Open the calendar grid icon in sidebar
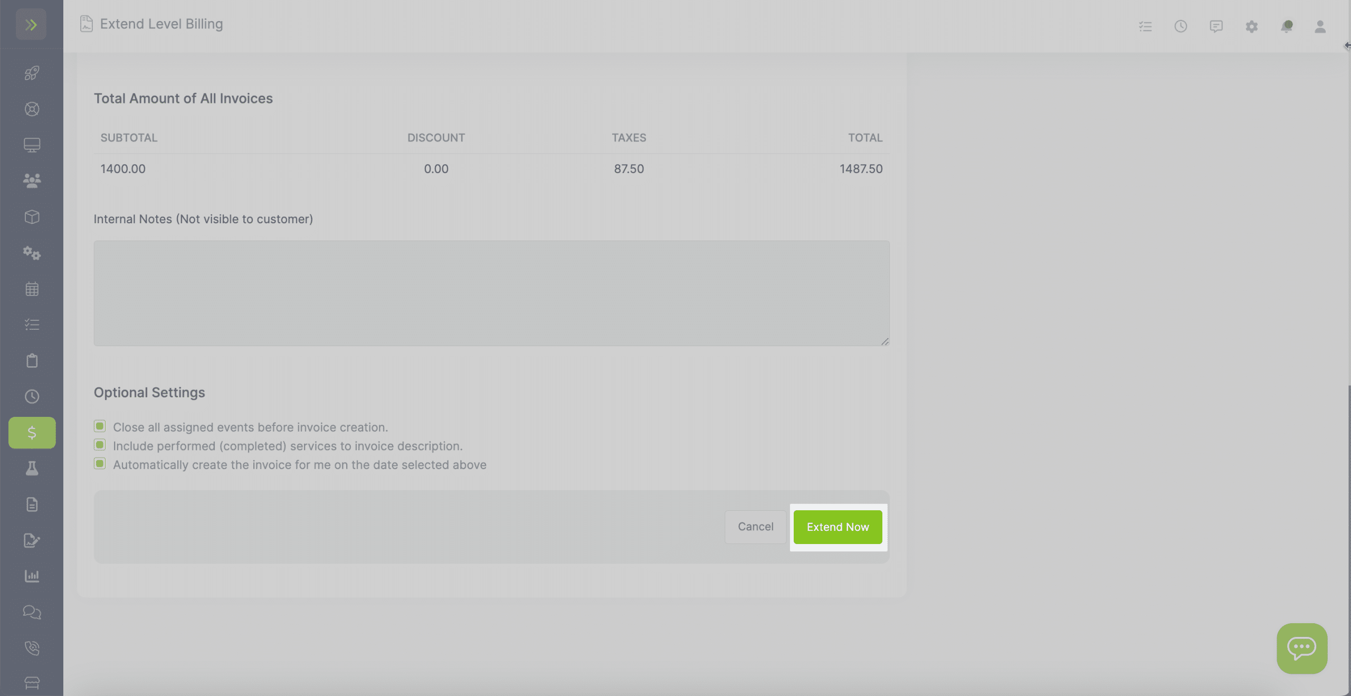The image size is (1351, 696). [x=32, y=289]
